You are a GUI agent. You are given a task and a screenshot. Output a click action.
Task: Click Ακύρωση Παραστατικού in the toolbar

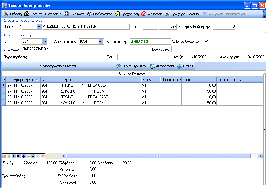(x=224, y=14)
